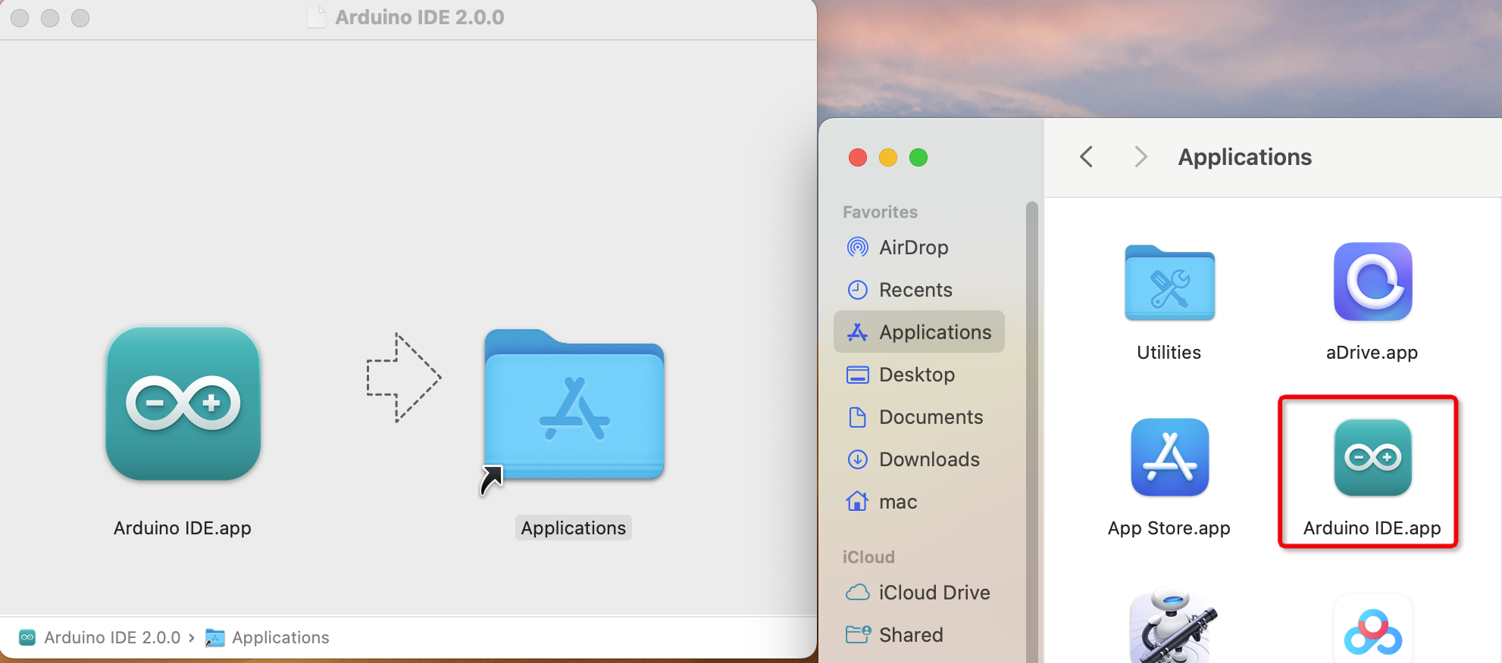This screenshot has width=1502, height=663.
Task: Click the document proxy icon in installer title
Action: pos(317,17)
